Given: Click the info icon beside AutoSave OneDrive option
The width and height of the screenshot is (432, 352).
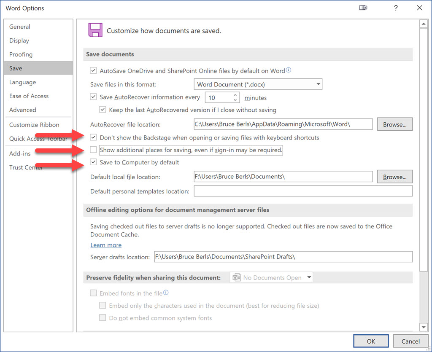Looking at the screenshot, I should click(289, 70).
